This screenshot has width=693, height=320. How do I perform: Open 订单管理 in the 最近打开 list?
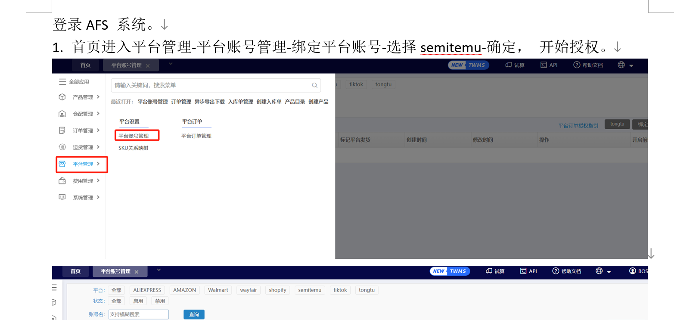coord(181,102)
